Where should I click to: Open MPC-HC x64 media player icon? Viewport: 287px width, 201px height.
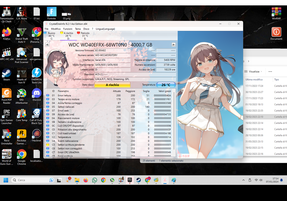(7, 54)
